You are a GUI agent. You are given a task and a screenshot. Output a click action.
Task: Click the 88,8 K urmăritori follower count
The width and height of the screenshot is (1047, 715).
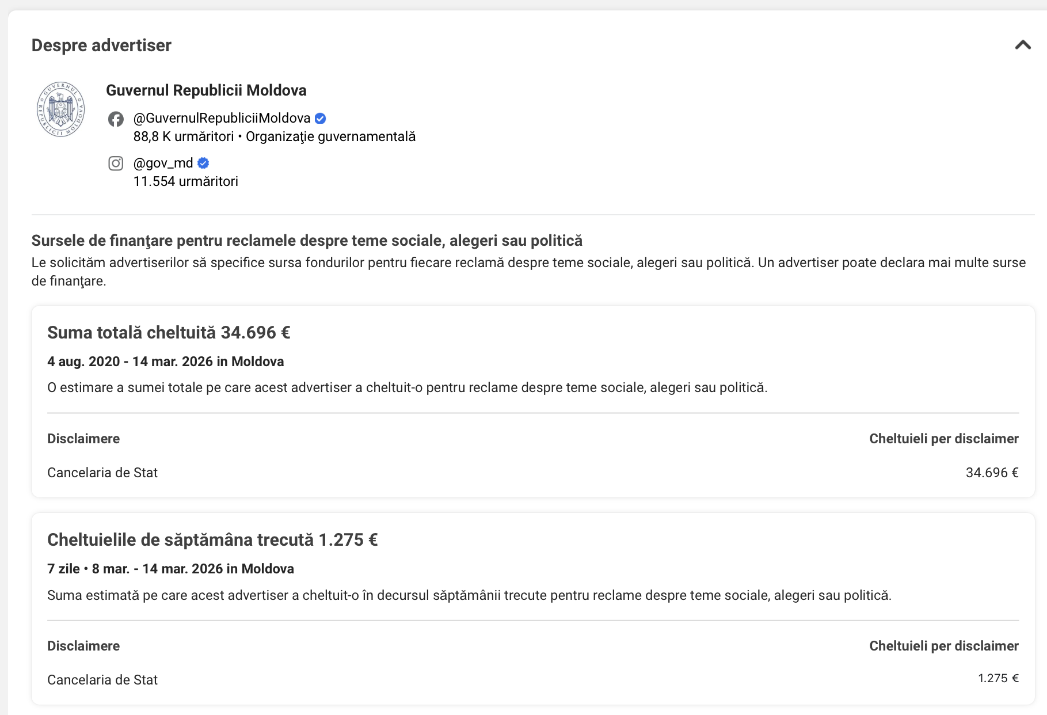point(184,137)
